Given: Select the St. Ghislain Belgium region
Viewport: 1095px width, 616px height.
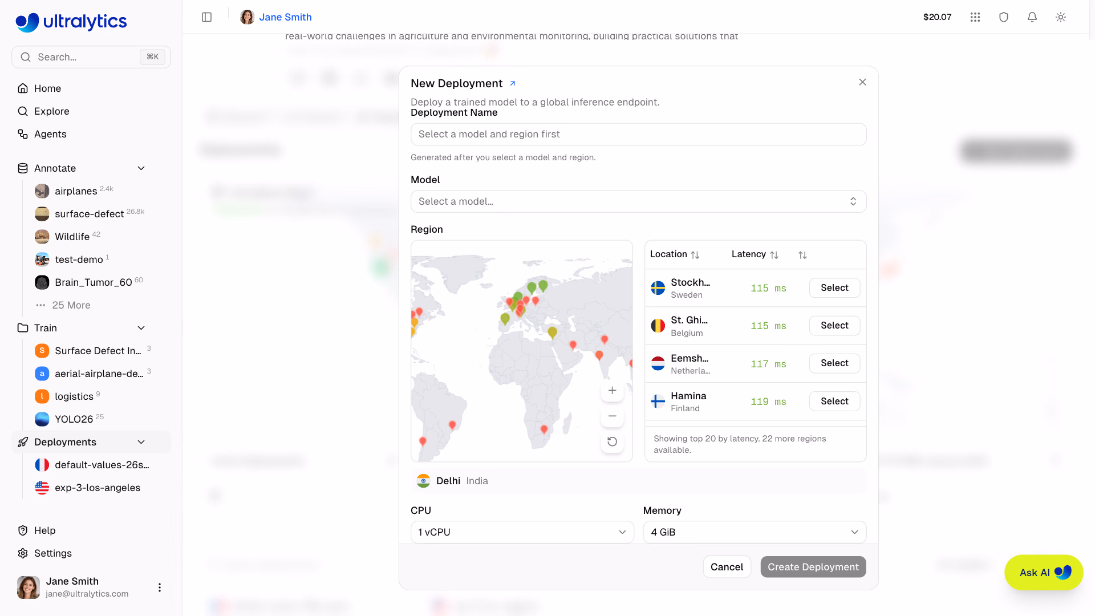Looking at the screenshot, I should point(834,326).
